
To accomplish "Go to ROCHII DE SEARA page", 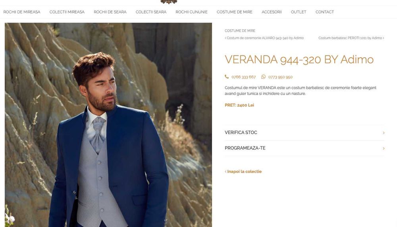I will pyautogui.click(x=110, y=12).
